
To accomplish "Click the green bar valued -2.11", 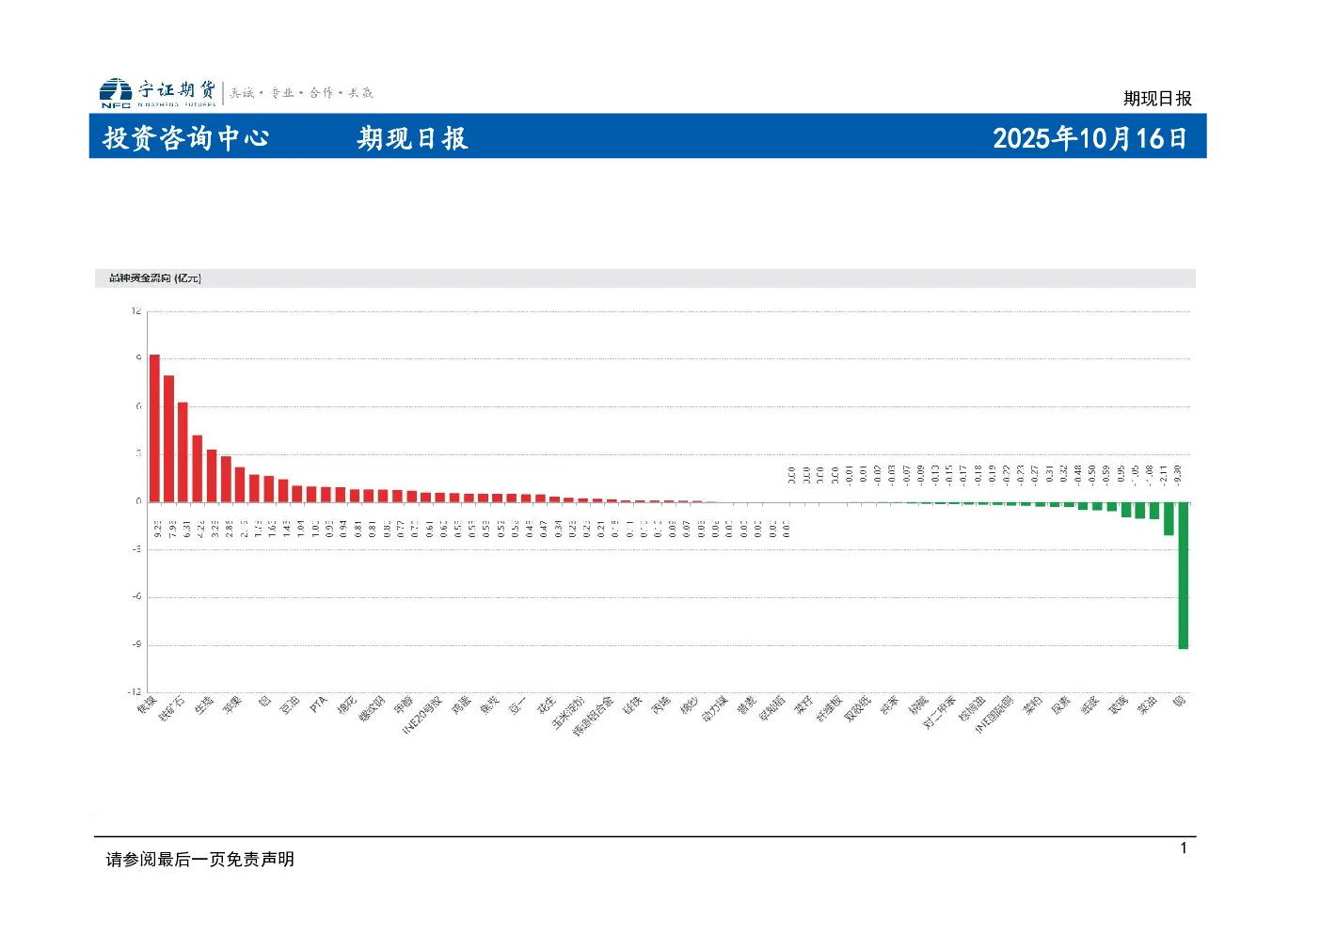I will (1169, 519).
